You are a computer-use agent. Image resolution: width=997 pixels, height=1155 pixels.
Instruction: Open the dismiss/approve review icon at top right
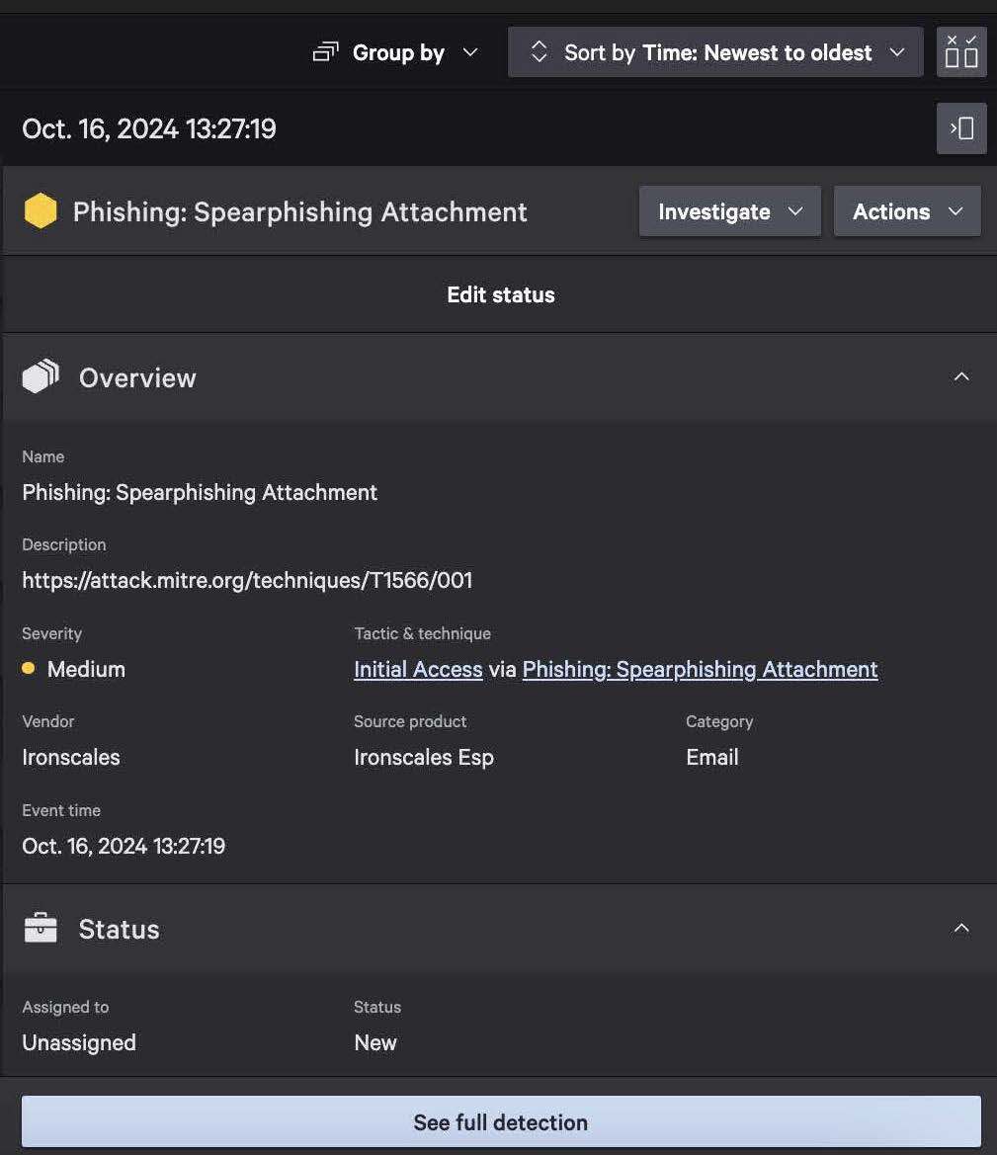click(960, 51)
